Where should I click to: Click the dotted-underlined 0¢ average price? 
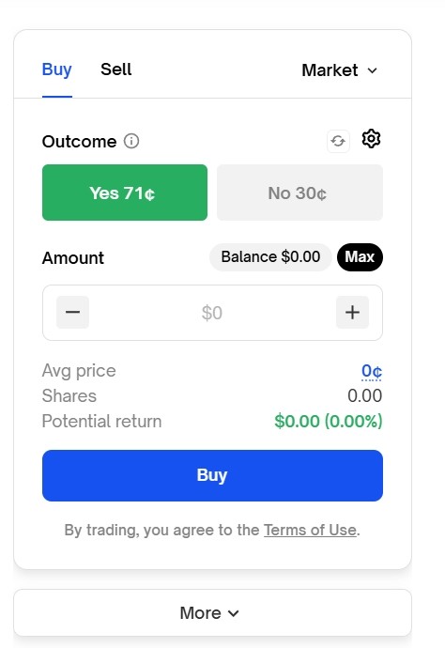tap(372, 371)
